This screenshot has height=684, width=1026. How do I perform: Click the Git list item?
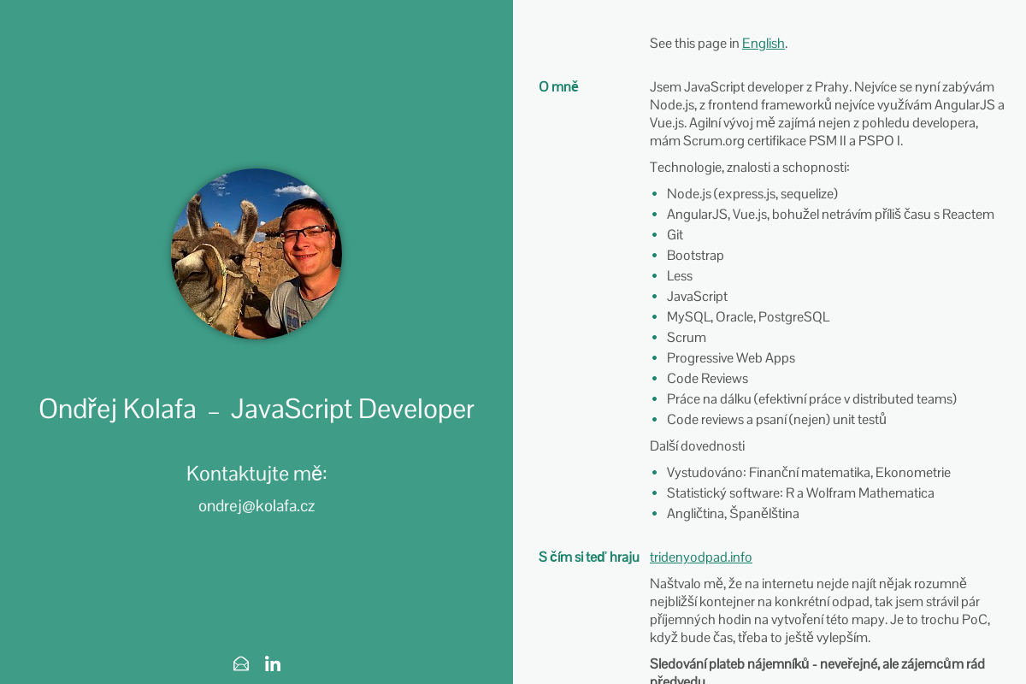(675, 235)
